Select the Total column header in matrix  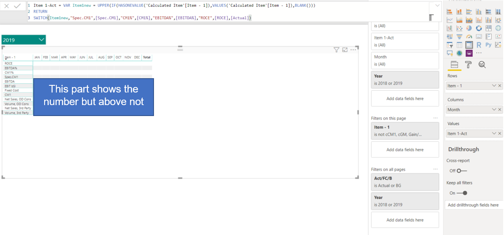(x=146, y=58)
